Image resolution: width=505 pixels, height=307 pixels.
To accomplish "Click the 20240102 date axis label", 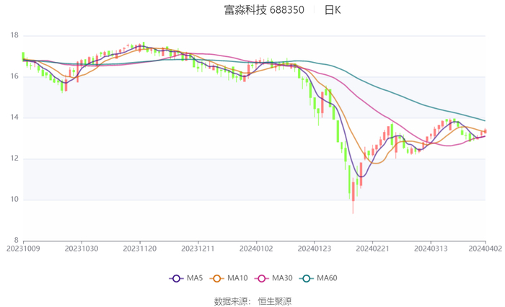I will pyautogui.click(x=256, y=248).
